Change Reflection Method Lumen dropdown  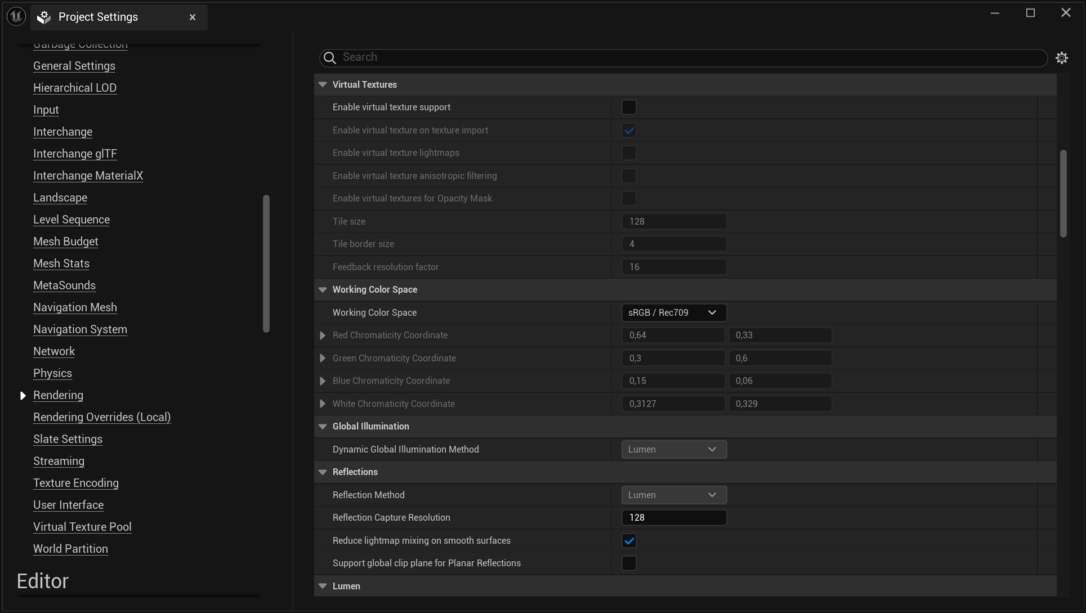pyautogui.click(x=672, y=494)
